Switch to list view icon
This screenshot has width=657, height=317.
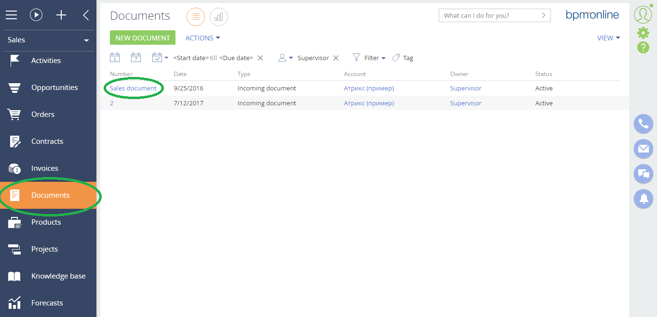[196, 17]
